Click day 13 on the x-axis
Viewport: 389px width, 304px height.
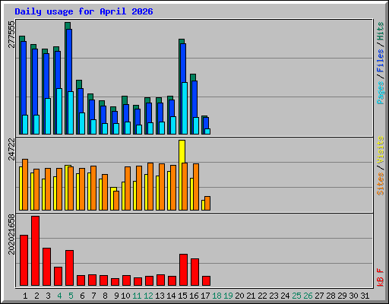[x=160, y=296]
